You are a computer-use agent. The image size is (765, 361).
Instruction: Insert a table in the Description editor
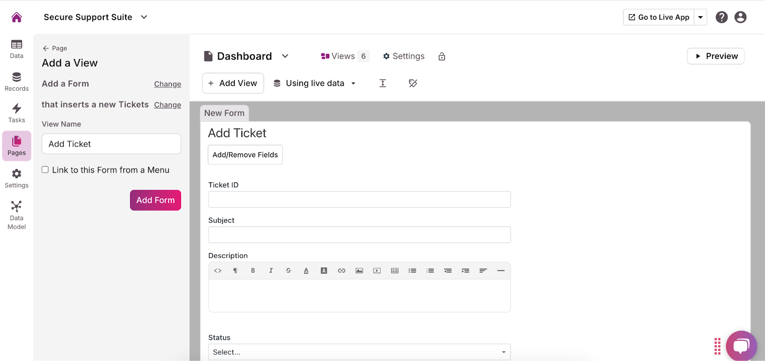pyautogui.click(x=394, y=271)
